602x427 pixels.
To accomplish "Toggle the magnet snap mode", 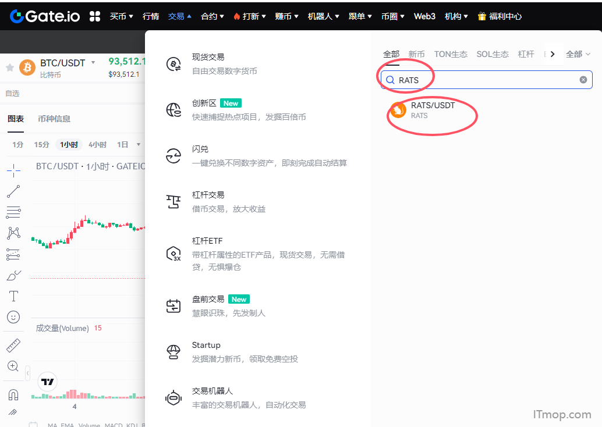I will [x=13, y=395].
